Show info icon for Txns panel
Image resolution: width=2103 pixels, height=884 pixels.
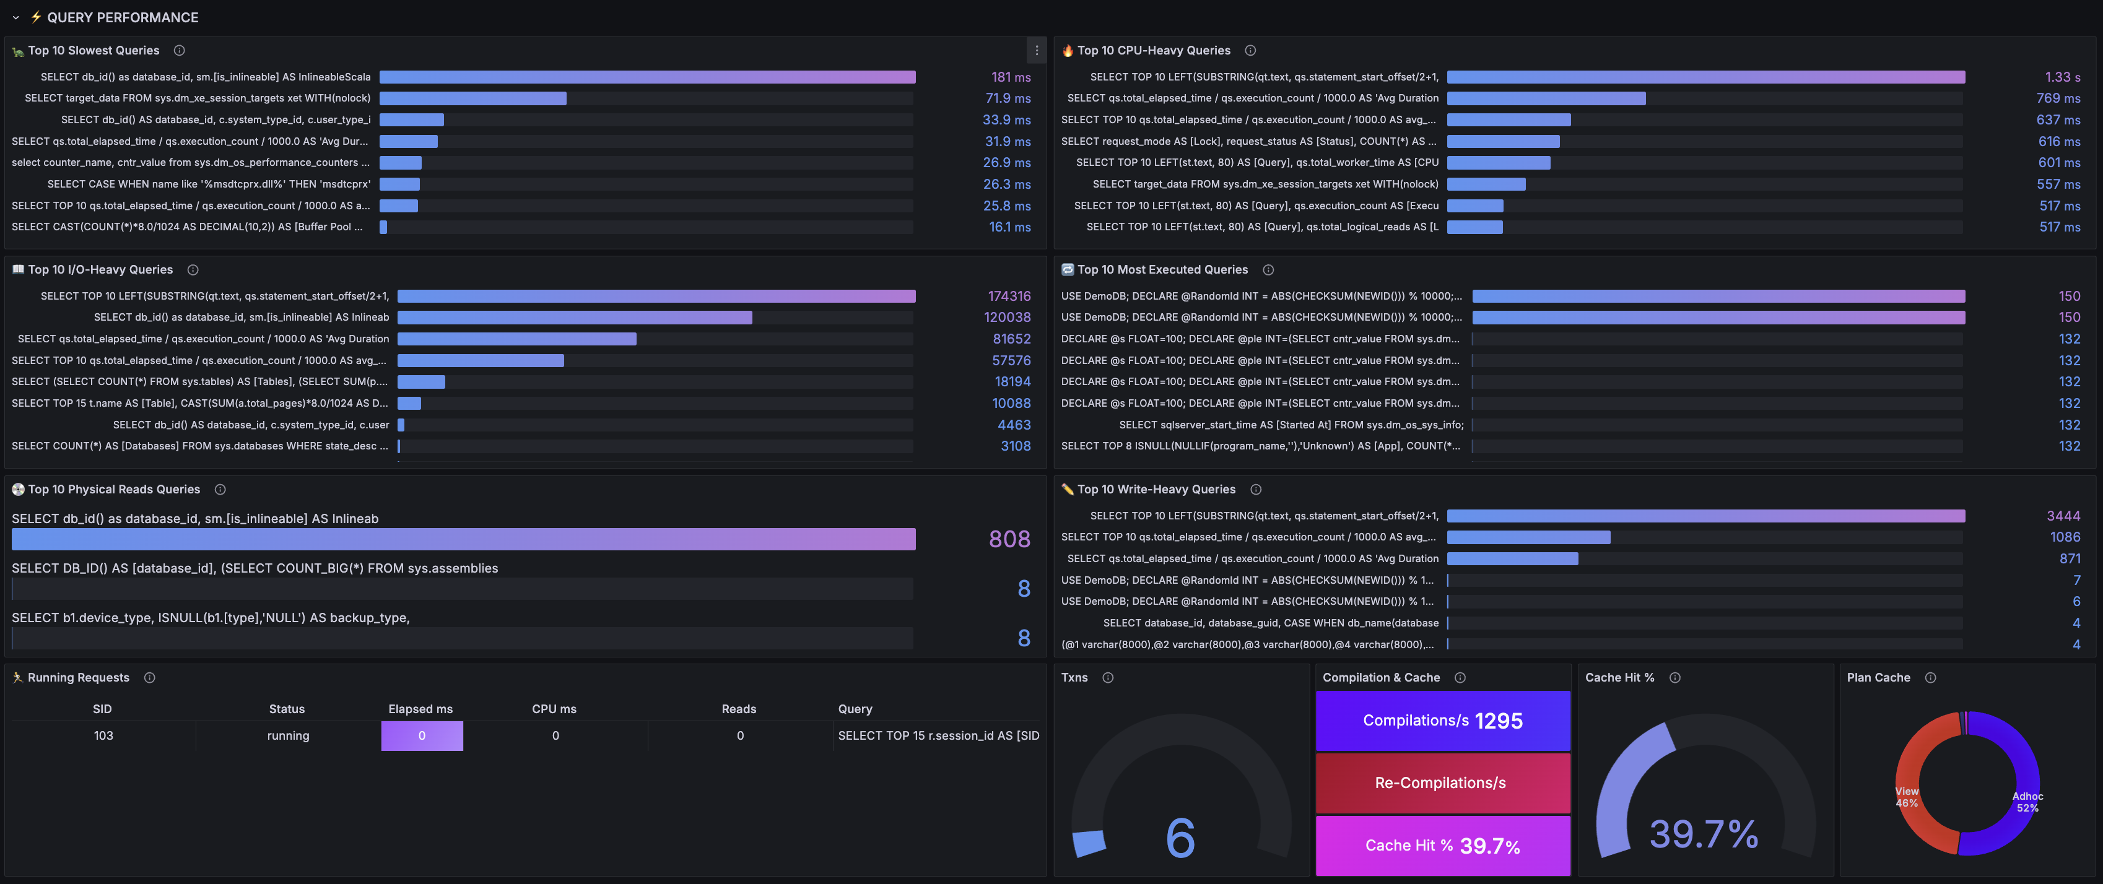pos(1108,677)
